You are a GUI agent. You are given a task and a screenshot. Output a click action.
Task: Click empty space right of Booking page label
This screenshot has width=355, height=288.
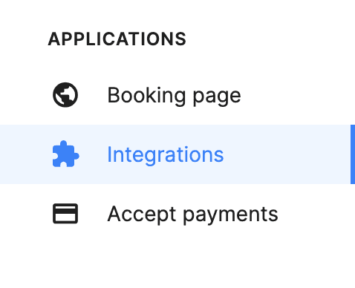coord(297,95)
